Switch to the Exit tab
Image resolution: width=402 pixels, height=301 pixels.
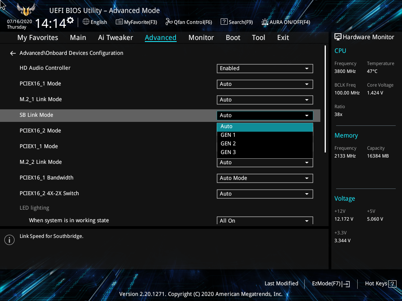(283, 38)
